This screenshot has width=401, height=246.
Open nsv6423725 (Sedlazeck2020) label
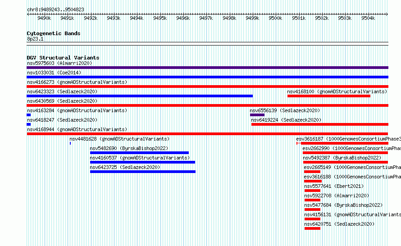125,167
